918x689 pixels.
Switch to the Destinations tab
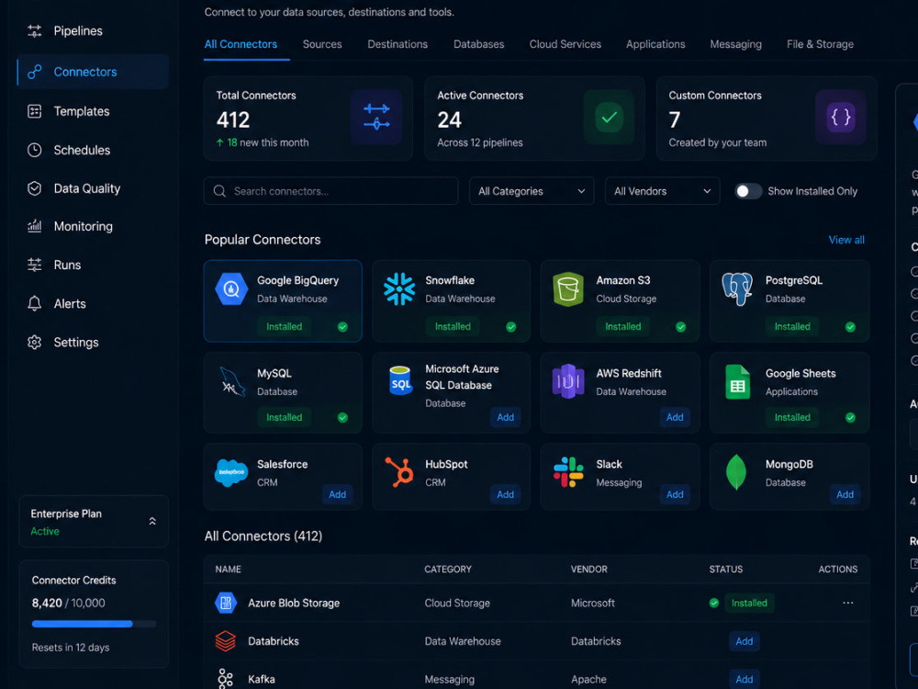(397, 44)
